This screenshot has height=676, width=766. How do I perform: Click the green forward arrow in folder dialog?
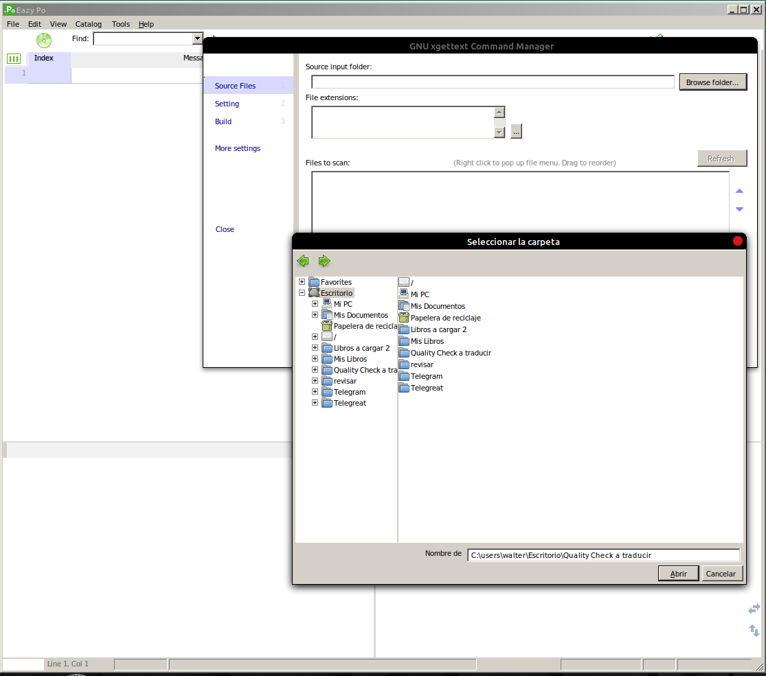pyautogui.click(x=324, y=261)
